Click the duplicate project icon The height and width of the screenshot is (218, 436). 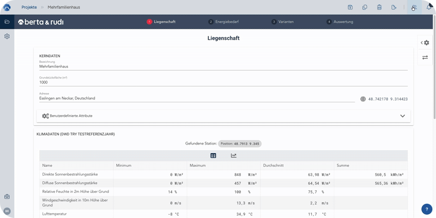(365, 7)
